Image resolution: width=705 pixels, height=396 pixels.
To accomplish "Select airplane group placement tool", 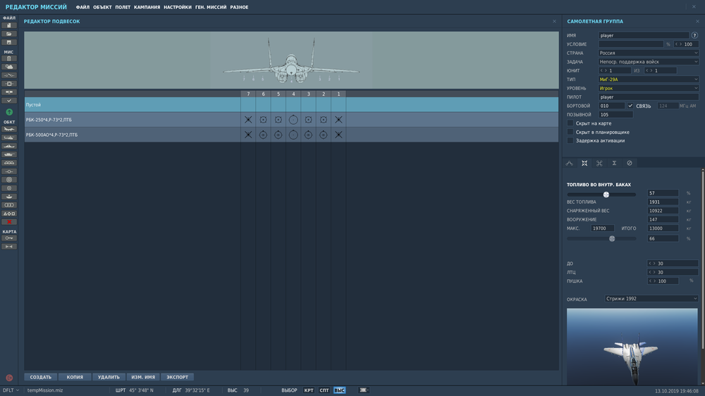I will pos(9,129).
